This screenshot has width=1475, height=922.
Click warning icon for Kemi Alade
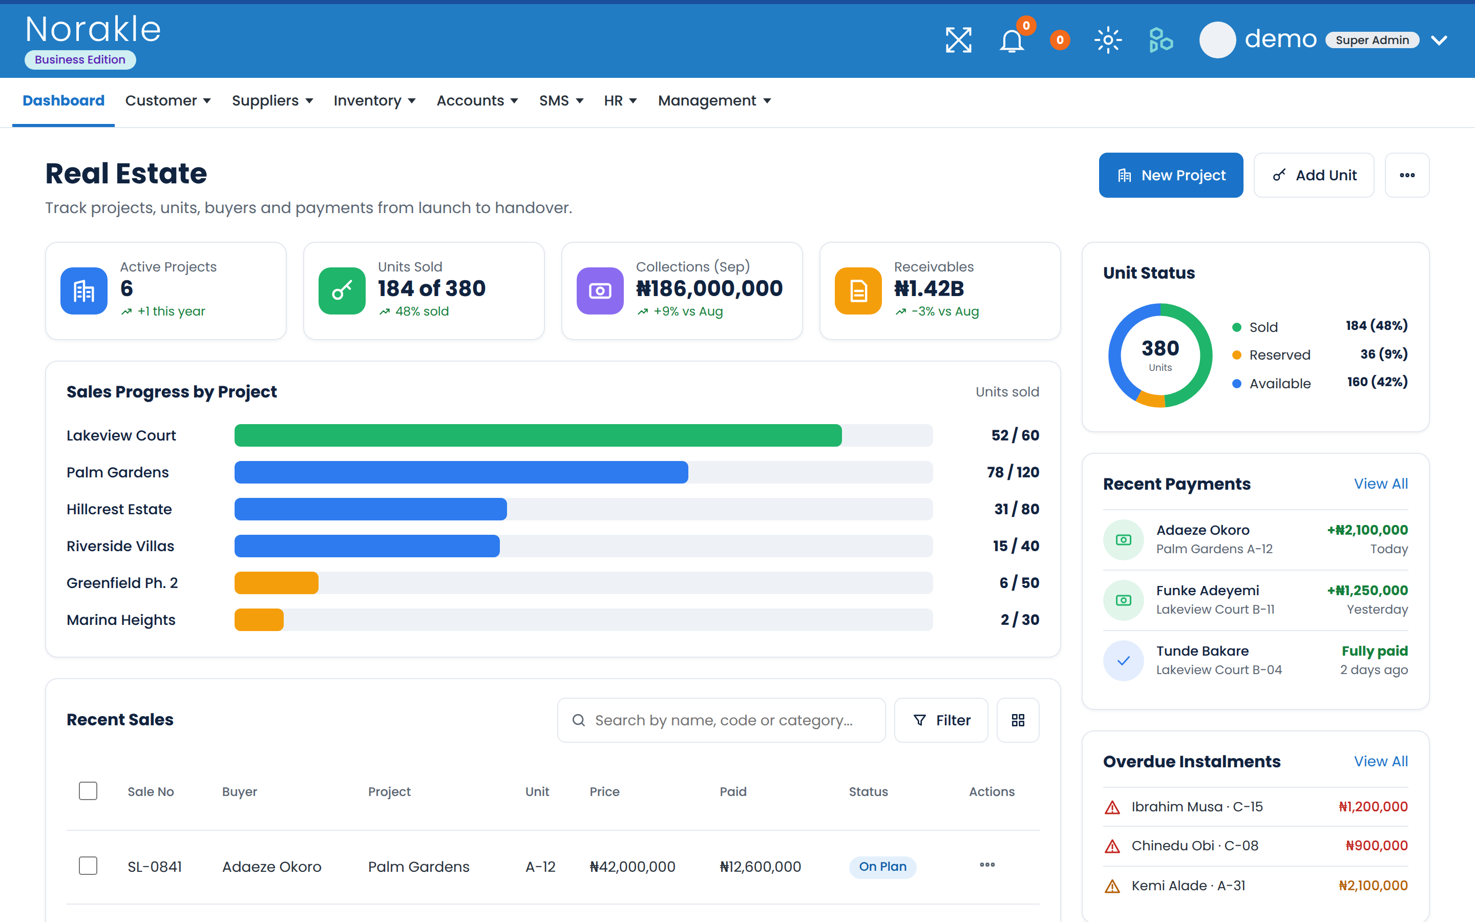click(x=1112, y=886)
